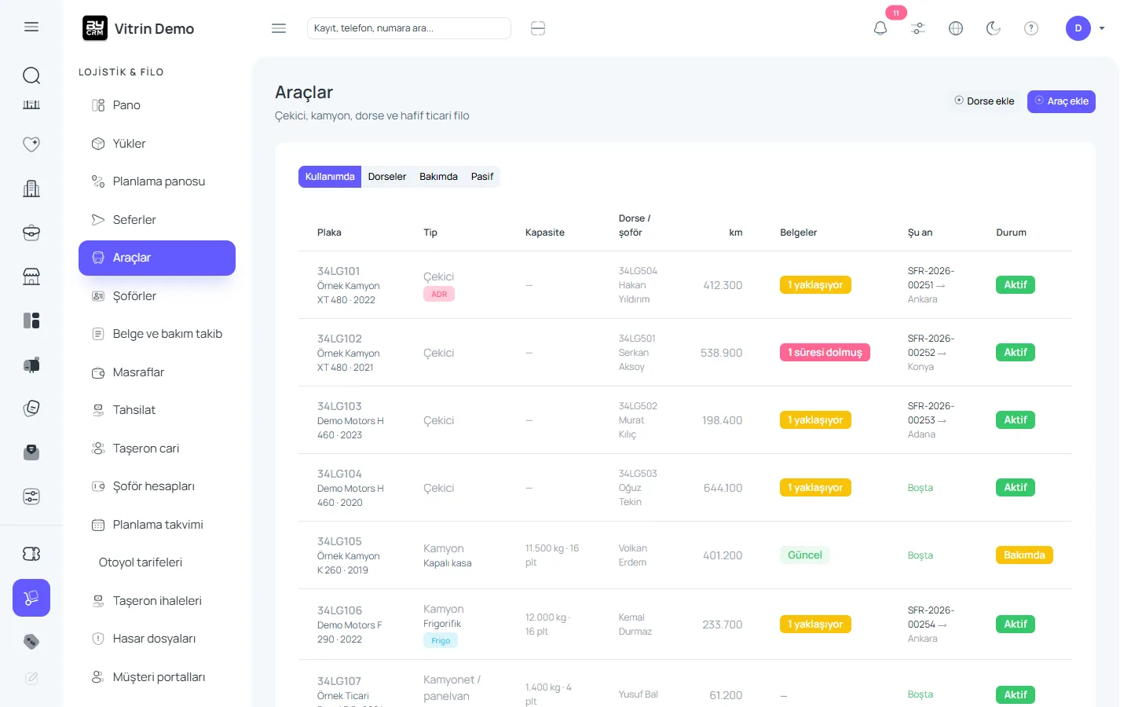Click the Vitrin Demo logo

[138, 28]
